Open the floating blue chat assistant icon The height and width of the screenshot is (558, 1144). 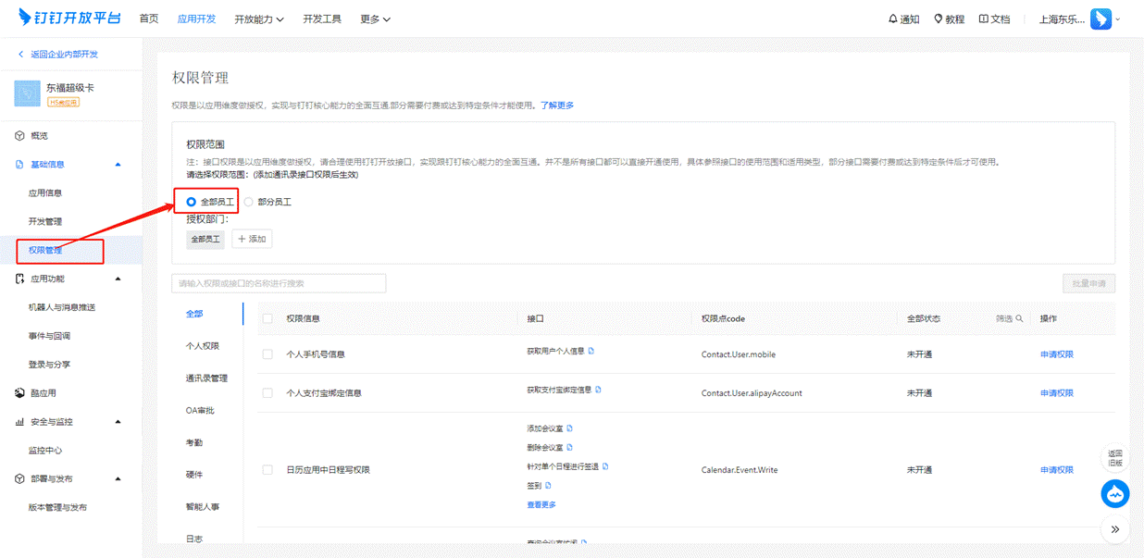[1115, 494]
